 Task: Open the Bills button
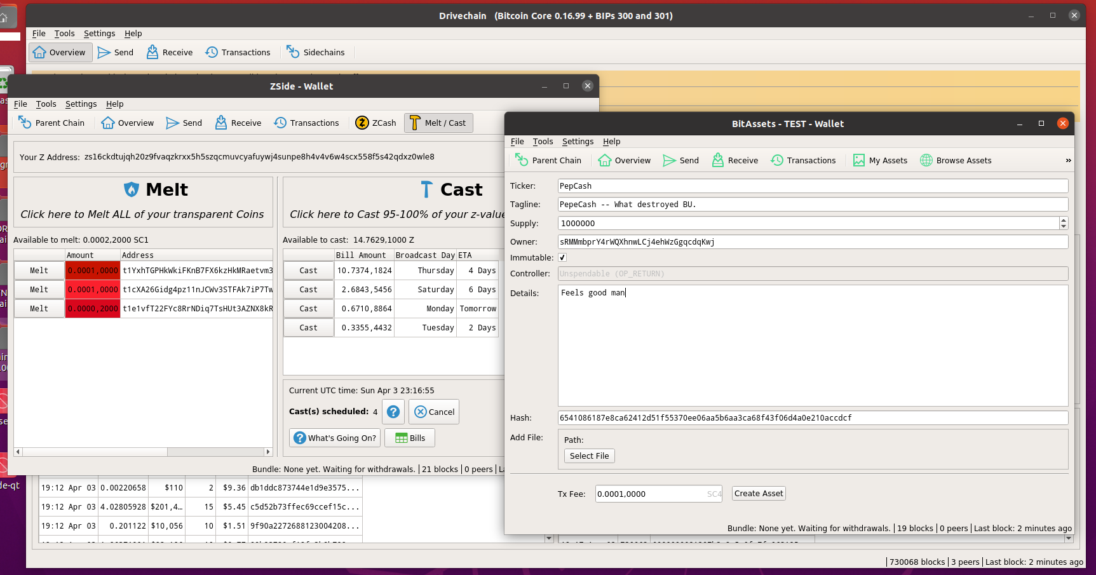pyautogui.click(x=410, y=438)
